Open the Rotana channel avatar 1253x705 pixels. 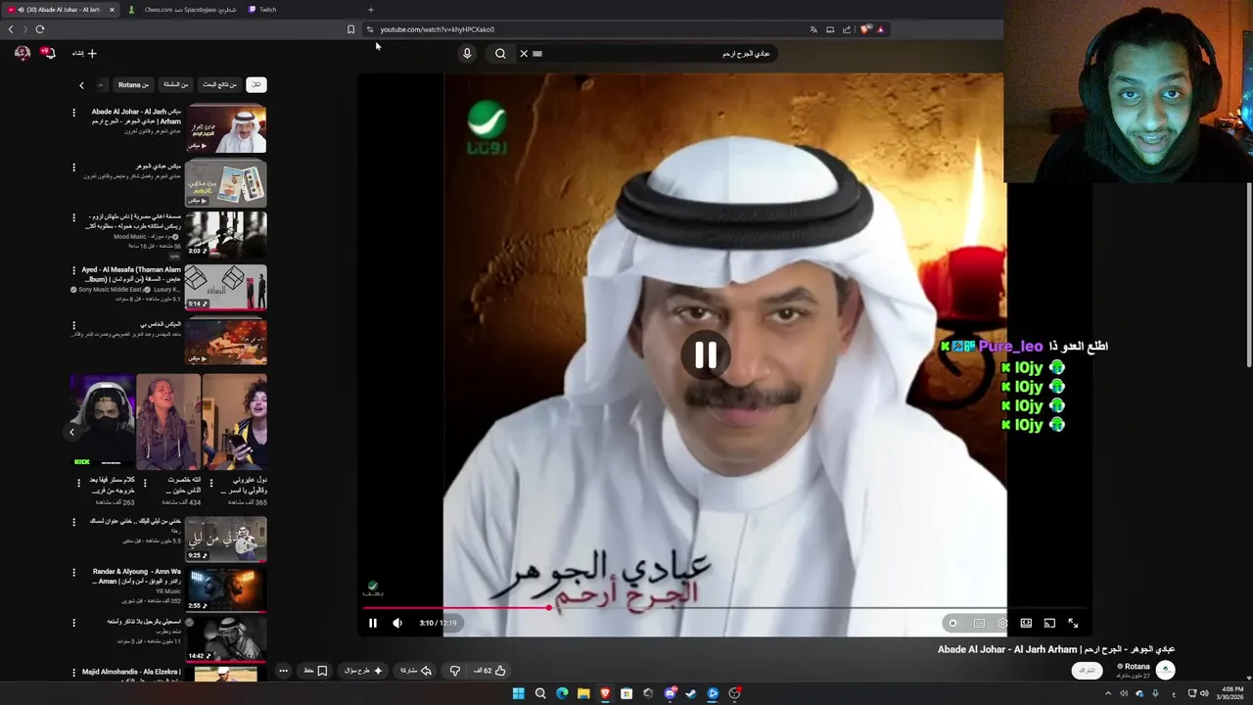[1165, 670]
